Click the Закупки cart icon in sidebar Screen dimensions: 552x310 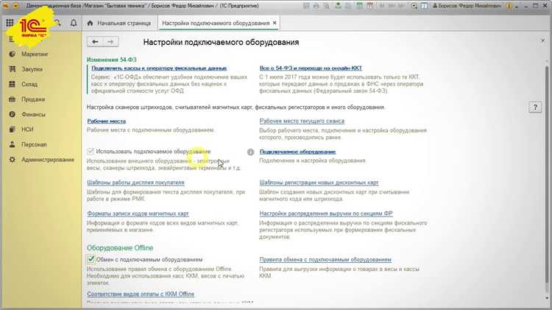pyautogui.click(x=13, y=69)
